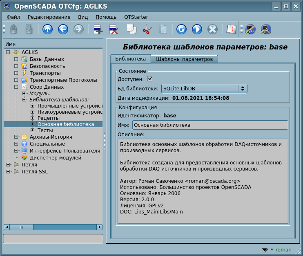
Task: Click the Имя name input field
Action: 210,125
